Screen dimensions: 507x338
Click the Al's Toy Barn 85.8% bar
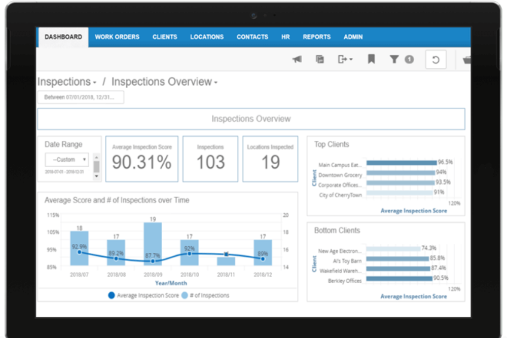coord(397,258)
